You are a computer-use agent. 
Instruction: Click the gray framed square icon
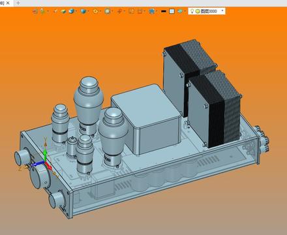108,11
